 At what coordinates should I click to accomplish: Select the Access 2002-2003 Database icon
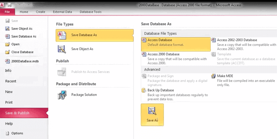(214, 40)
